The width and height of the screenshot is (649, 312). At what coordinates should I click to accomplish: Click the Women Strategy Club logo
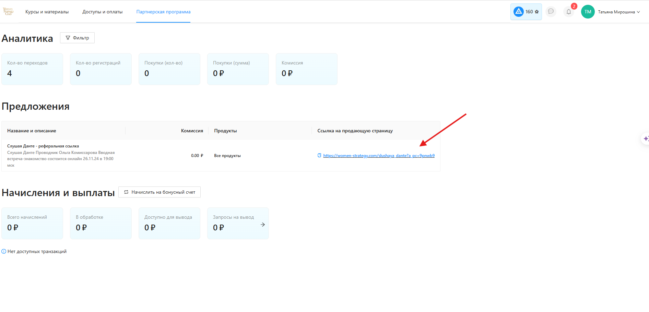(8, 12)
